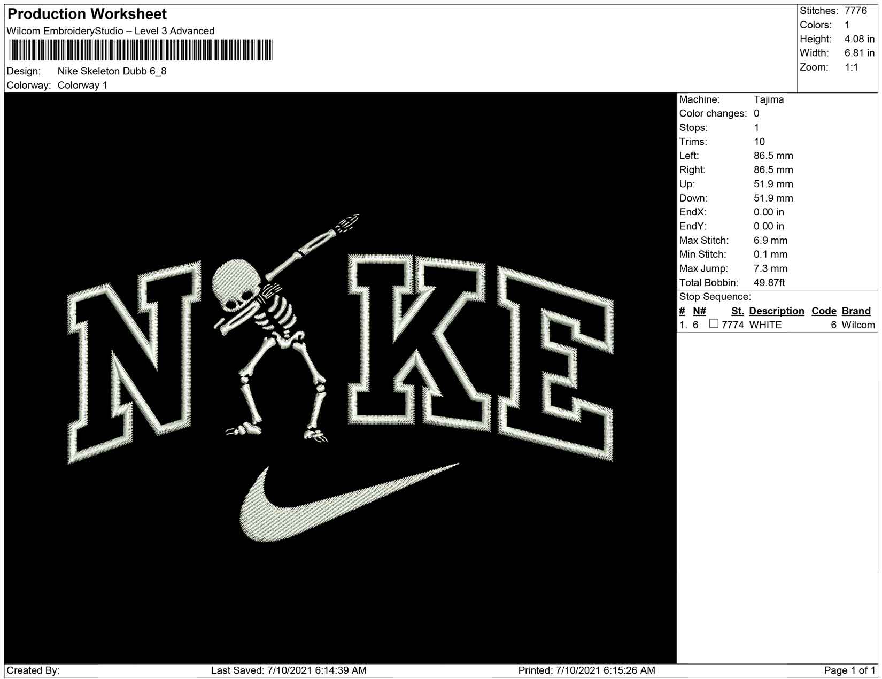Click the EndX value 0.00 in

point(769,212)
